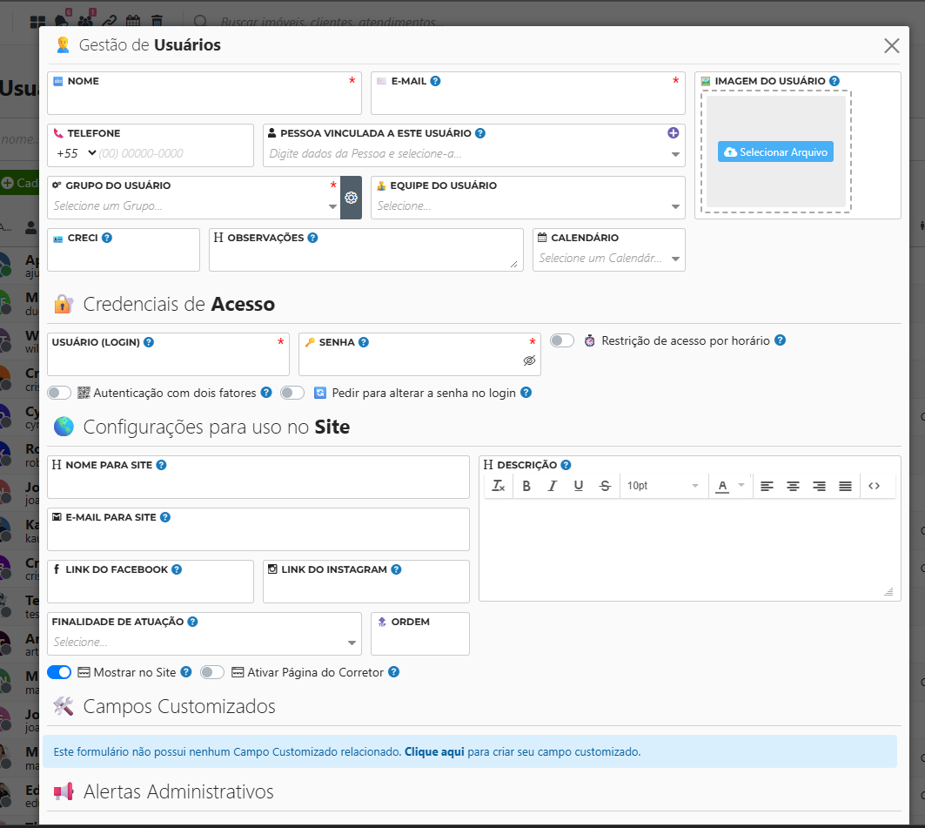Viewport: 925px width, 828px height.
Task: Apply italic formatting in Descrição editor
Action: point(552,486)
